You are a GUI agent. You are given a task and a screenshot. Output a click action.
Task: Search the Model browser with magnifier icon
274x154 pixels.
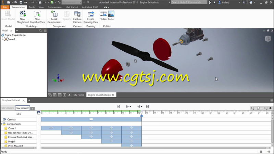point(40,30)
